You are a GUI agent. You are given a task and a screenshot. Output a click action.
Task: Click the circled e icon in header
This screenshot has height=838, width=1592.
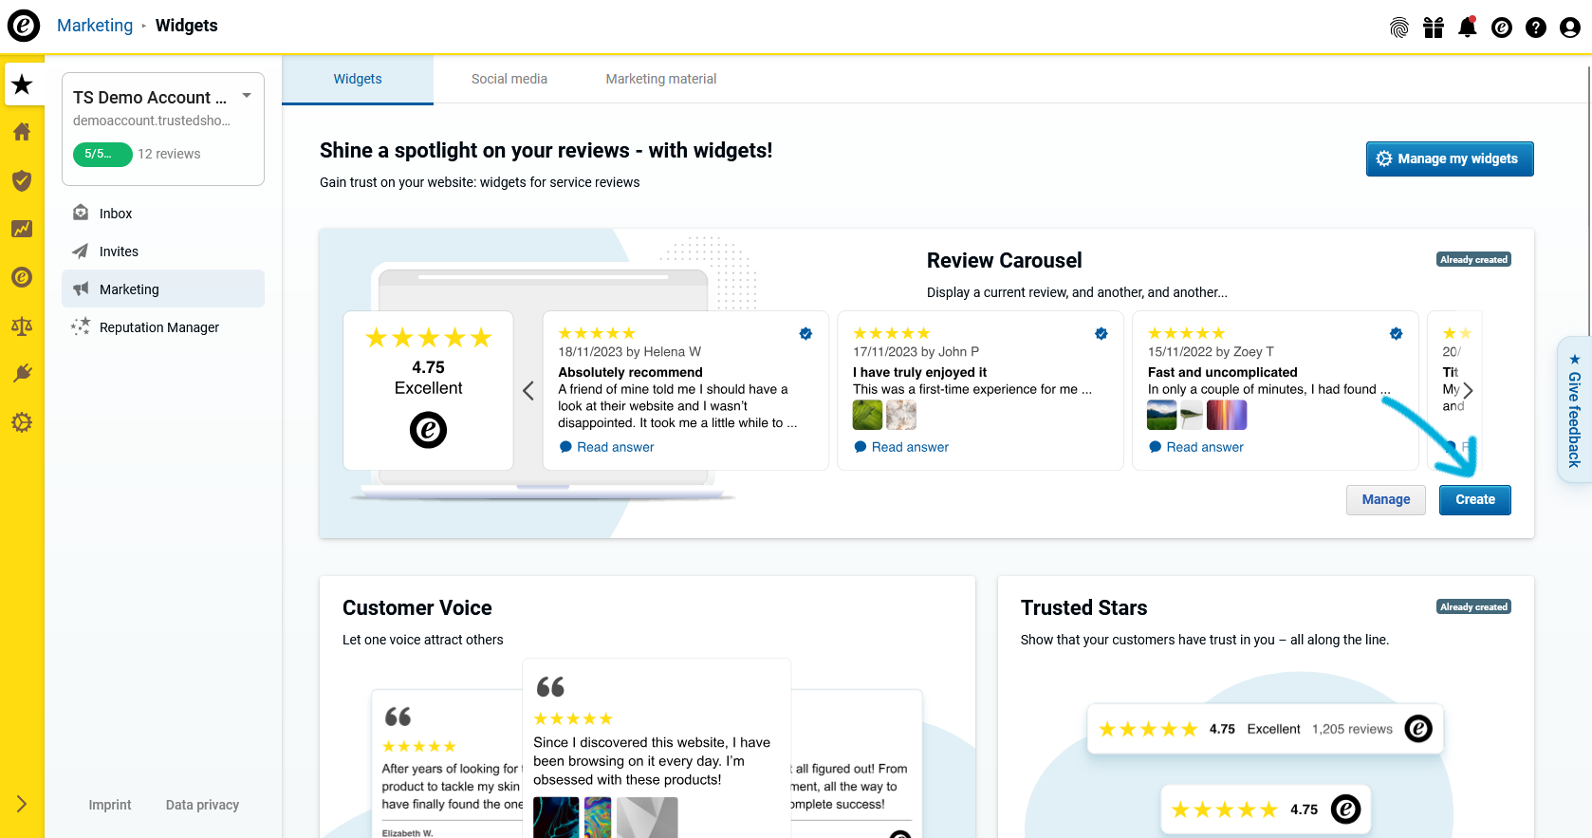click(1502, 28)
